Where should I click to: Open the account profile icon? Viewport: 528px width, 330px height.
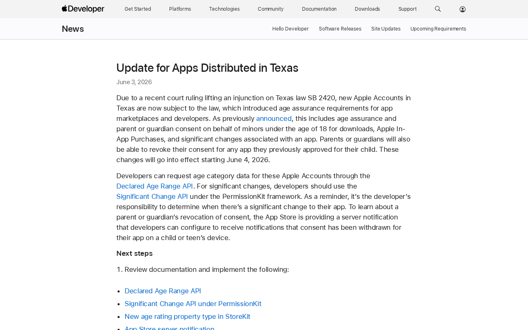(462, 9)
